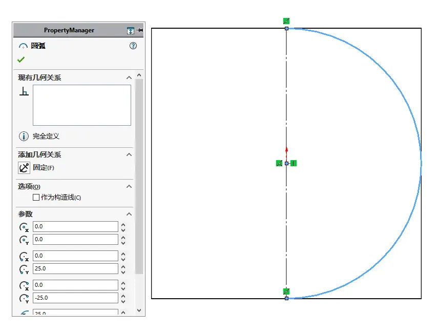
Task: Click the start X parameter icon
Action: tap(24, 256)
